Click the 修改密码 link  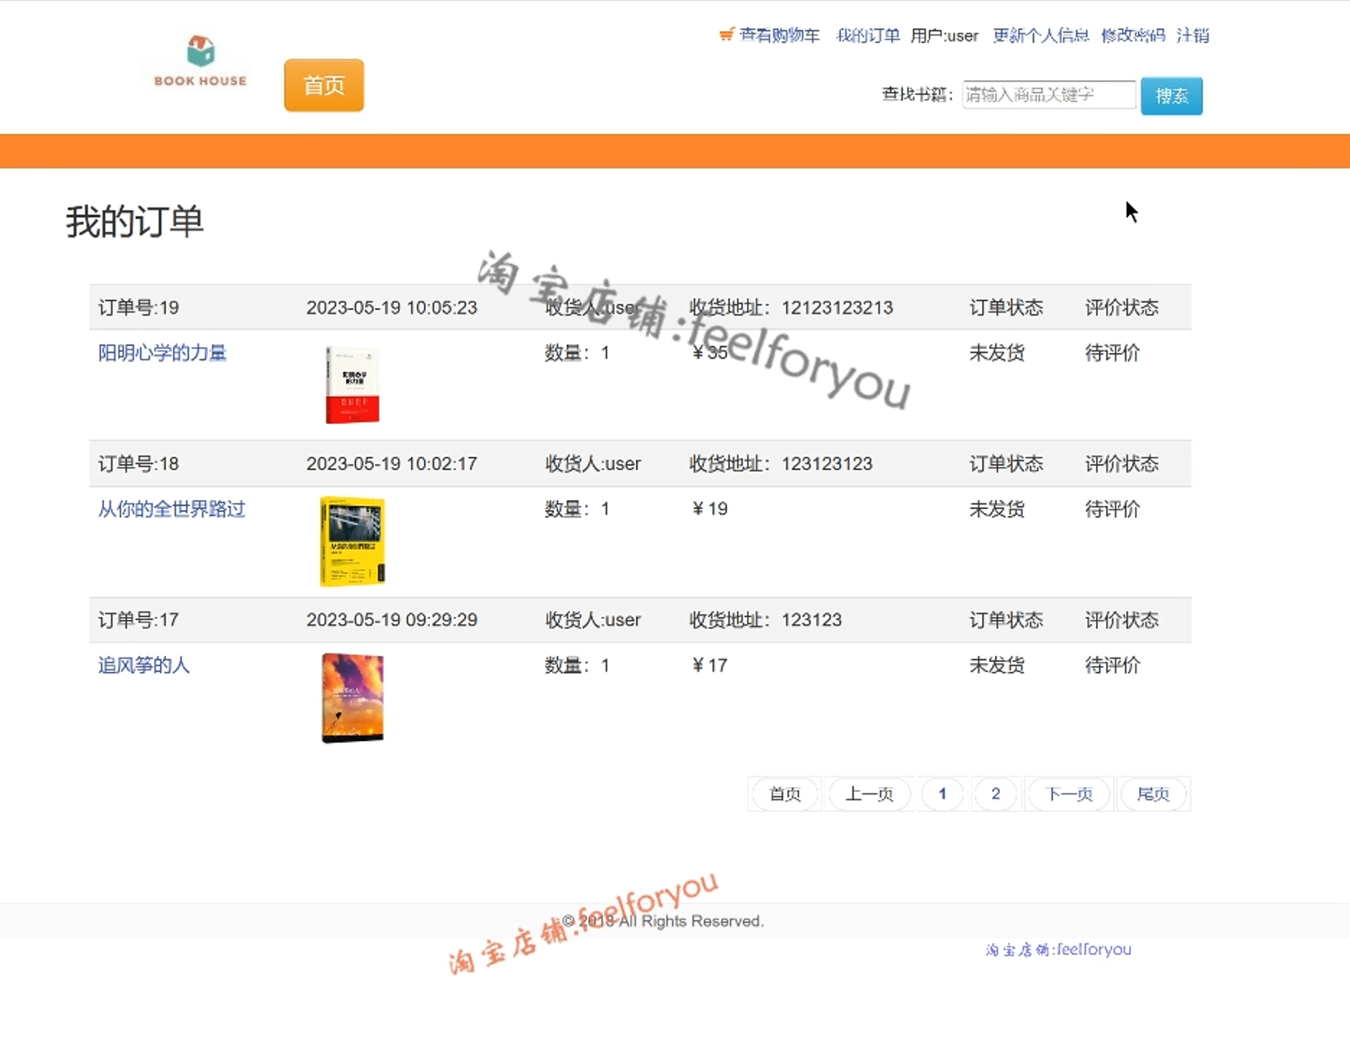pyautogui.click(x=1133, y=35)
